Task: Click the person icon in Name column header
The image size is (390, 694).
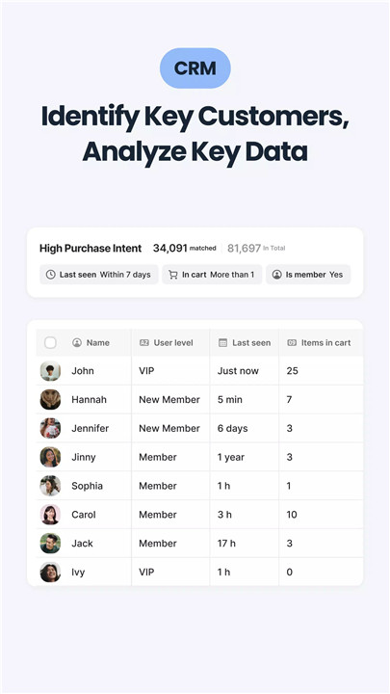Action: tap(77, 342)
